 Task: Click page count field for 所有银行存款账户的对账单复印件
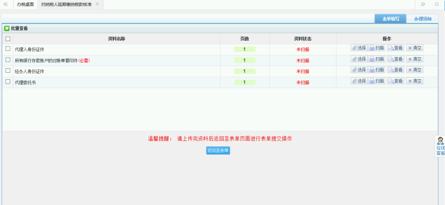[245, 60]
